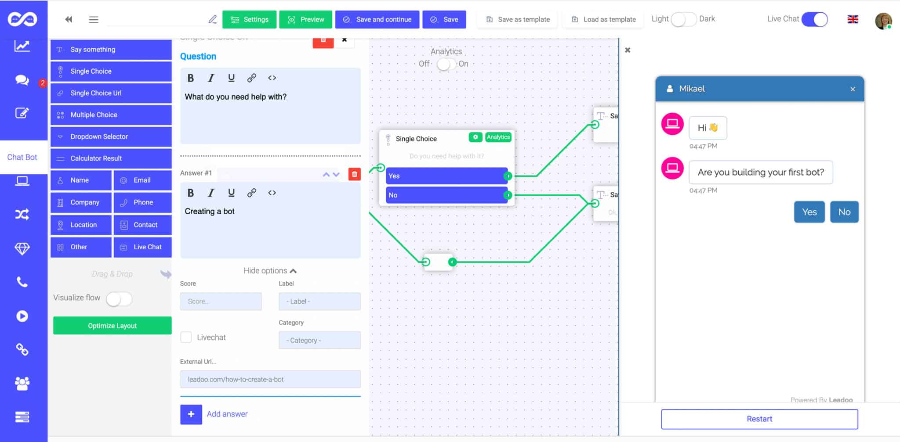Switch to the Chat Bot tab
900x442 pixels.
point(23,157)
